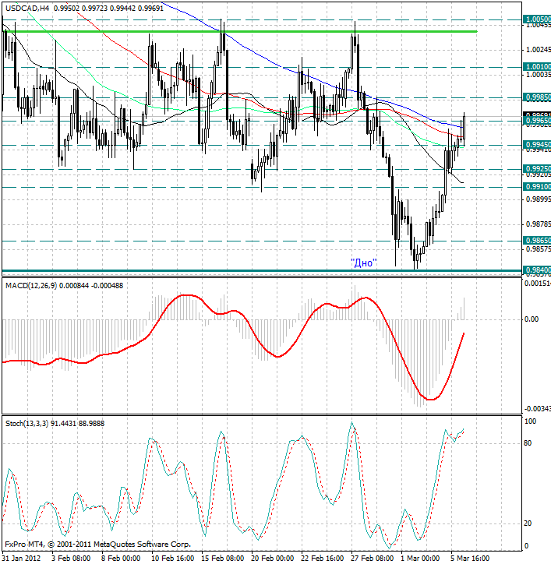Click the 5 Mar 16:00 date label

(470, 558)
